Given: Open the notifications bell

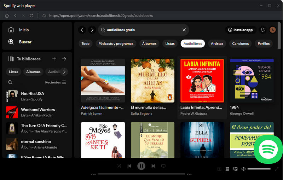Looking at the screenshot, I should (262, 30).
